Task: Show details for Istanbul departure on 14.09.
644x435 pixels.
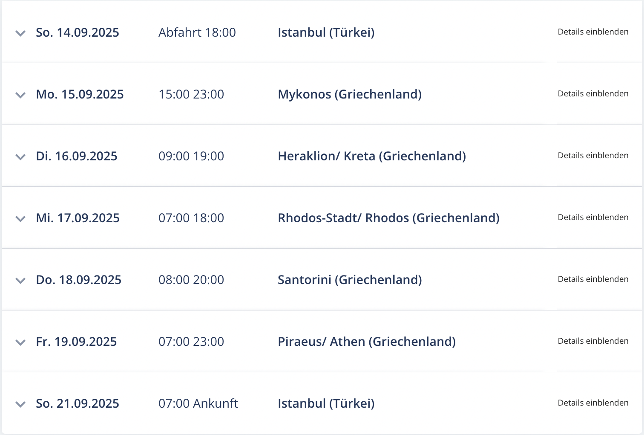Action: tap(593, 32)
